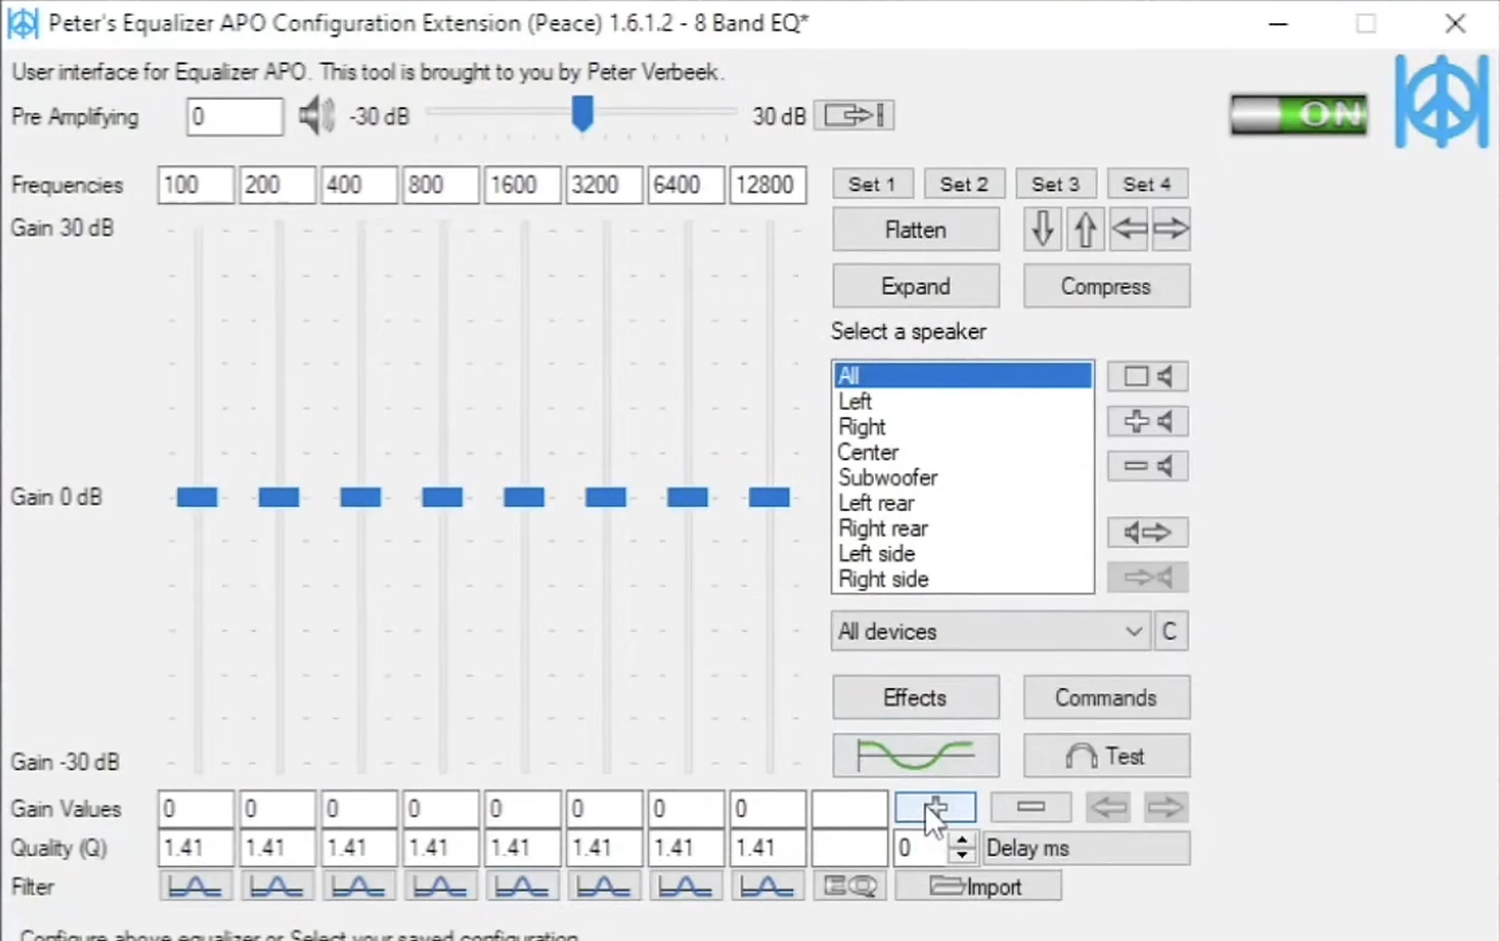The height and width of the screenshot is (941, 1500).
Task: Click the minus remove band button
Action: pyautogui.click(x=1031, y=807)
